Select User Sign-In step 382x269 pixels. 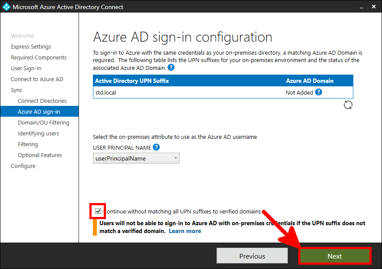26,69
